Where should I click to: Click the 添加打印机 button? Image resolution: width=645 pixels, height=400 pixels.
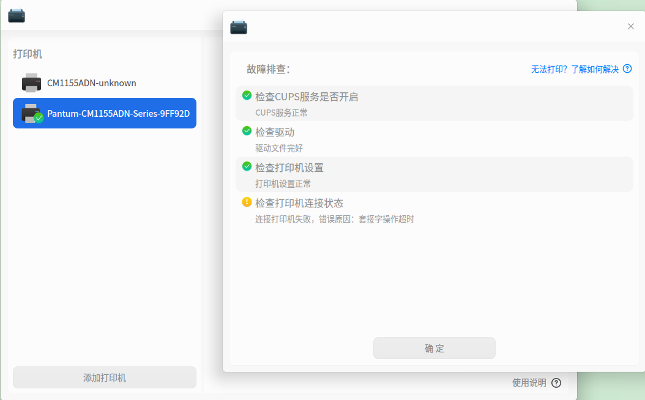105,377
